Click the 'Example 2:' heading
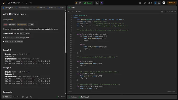Screen dimensions: 178x100 7,68
